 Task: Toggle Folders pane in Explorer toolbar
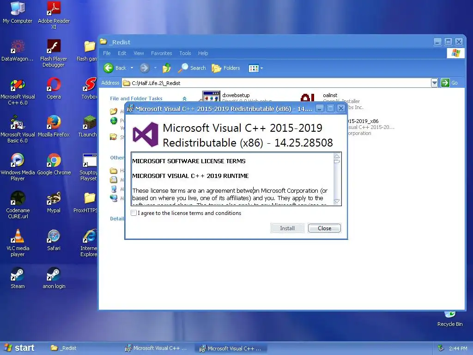[226, 68]
